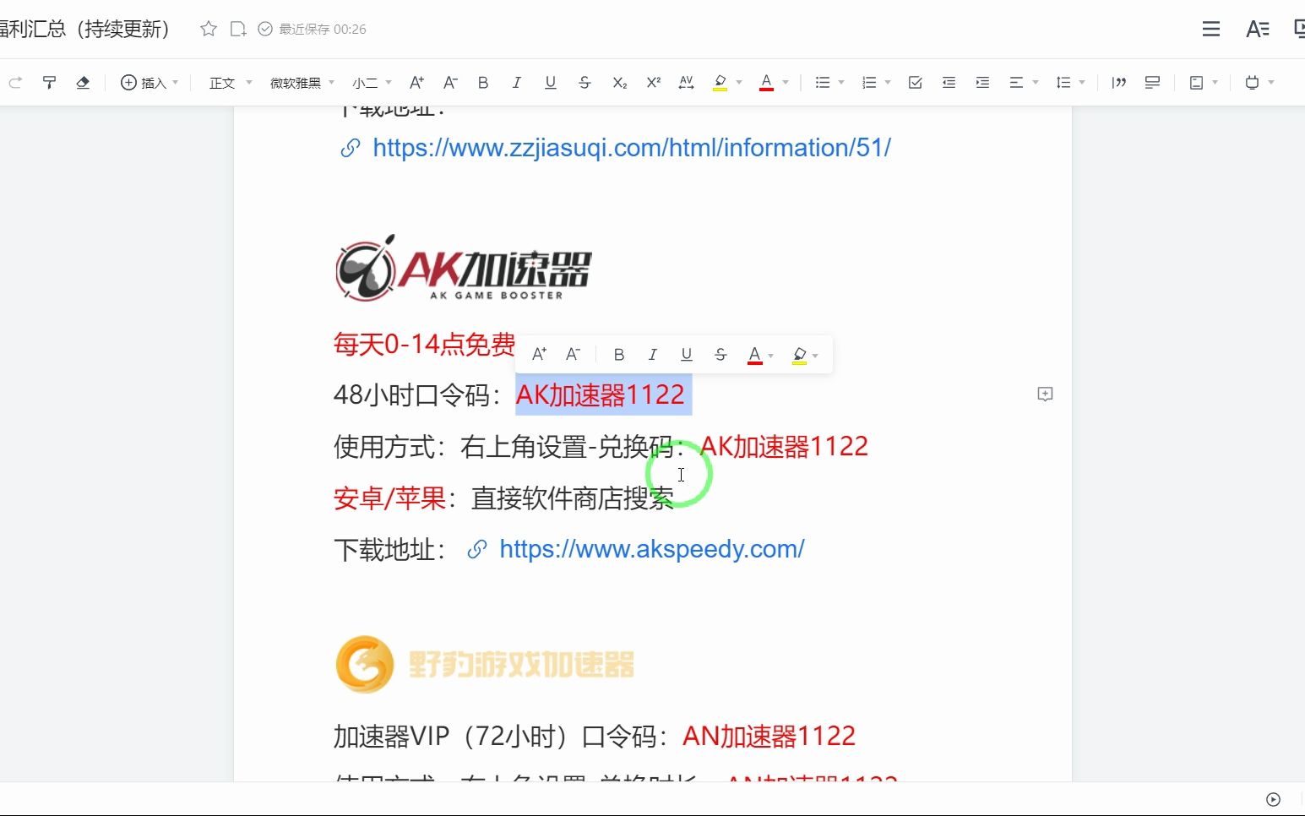Open the text style panel icon top right
The image size is (1305, 816).
click(x=1258, y=29)
